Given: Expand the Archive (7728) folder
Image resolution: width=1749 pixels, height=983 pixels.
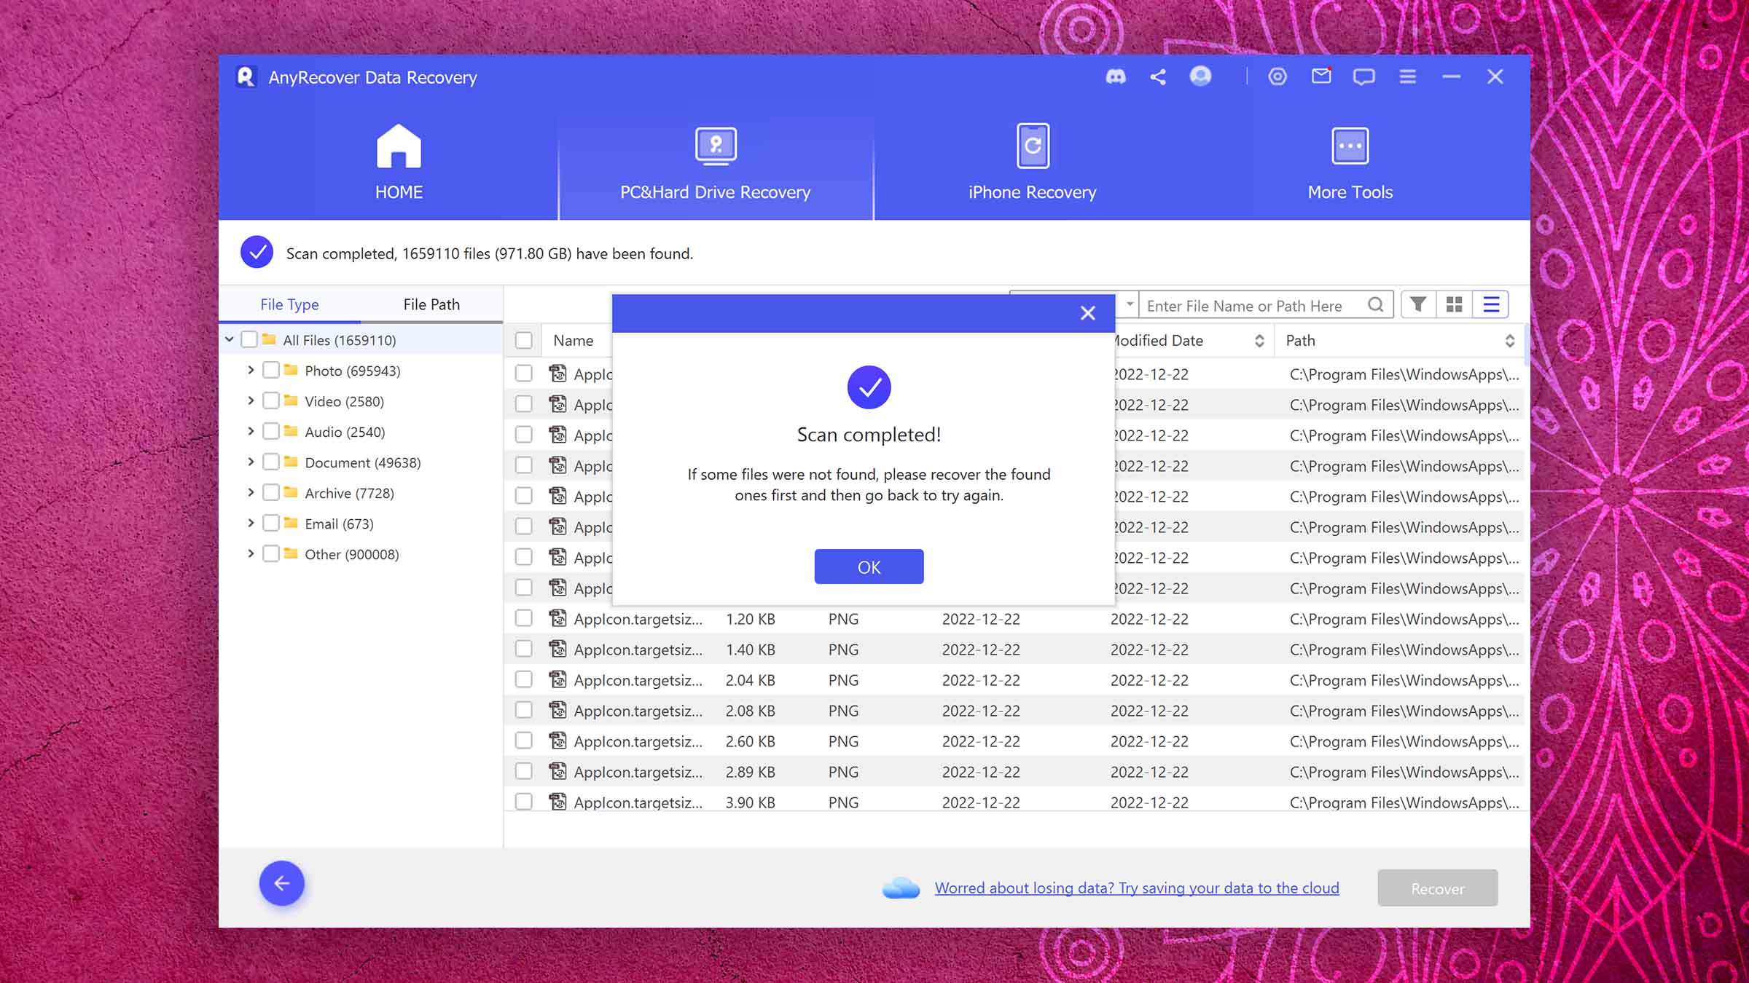Looking at the screenshot, I should pyautogui.click(x=251, y=492).
